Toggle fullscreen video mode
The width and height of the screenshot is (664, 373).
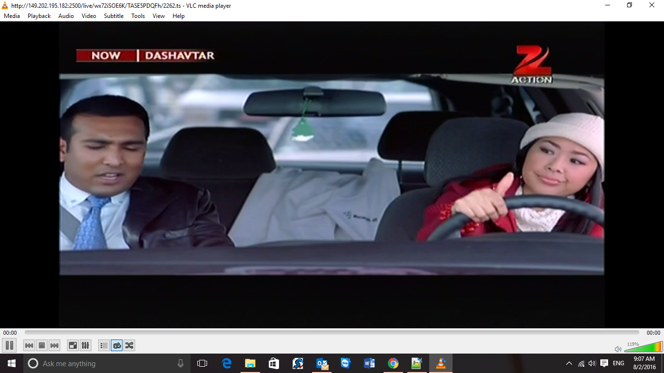click(73, 345)
